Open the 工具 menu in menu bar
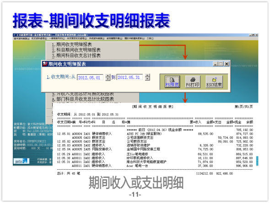Screen dimensions: 270x203 (150, 38)
